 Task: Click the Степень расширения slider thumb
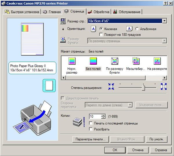coord(143,88)
